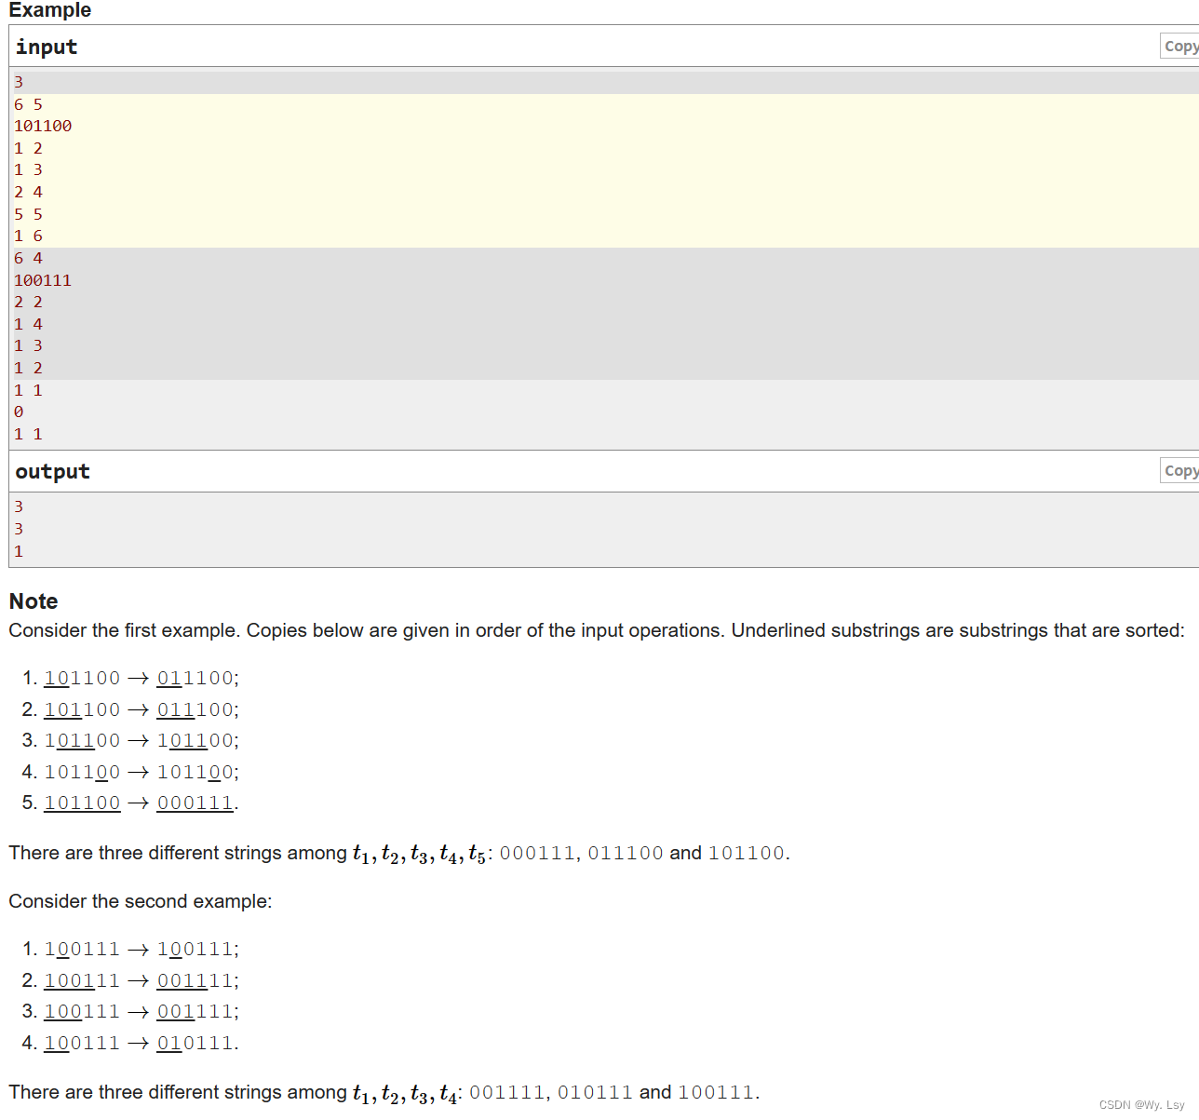
Task: Click the test count line showing 3
Action: [18, 81]
